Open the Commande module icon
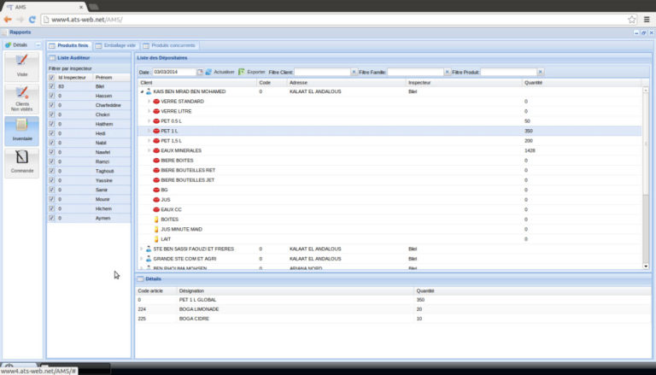Screen dimensions: 656x375 (x=22, y=161)
